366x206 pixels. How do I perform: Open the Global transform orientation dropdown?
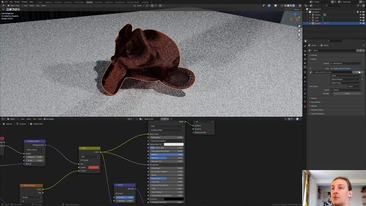[x=140, y=6]
